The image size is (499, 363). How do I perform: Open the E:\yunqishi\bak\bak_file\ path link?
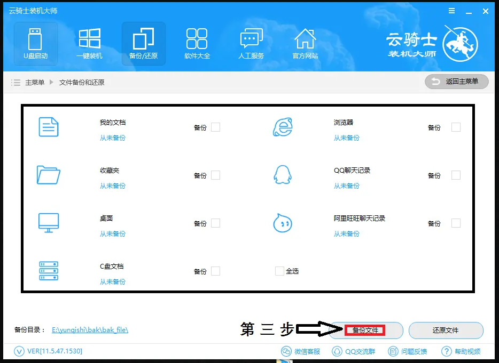coord(90,330)
